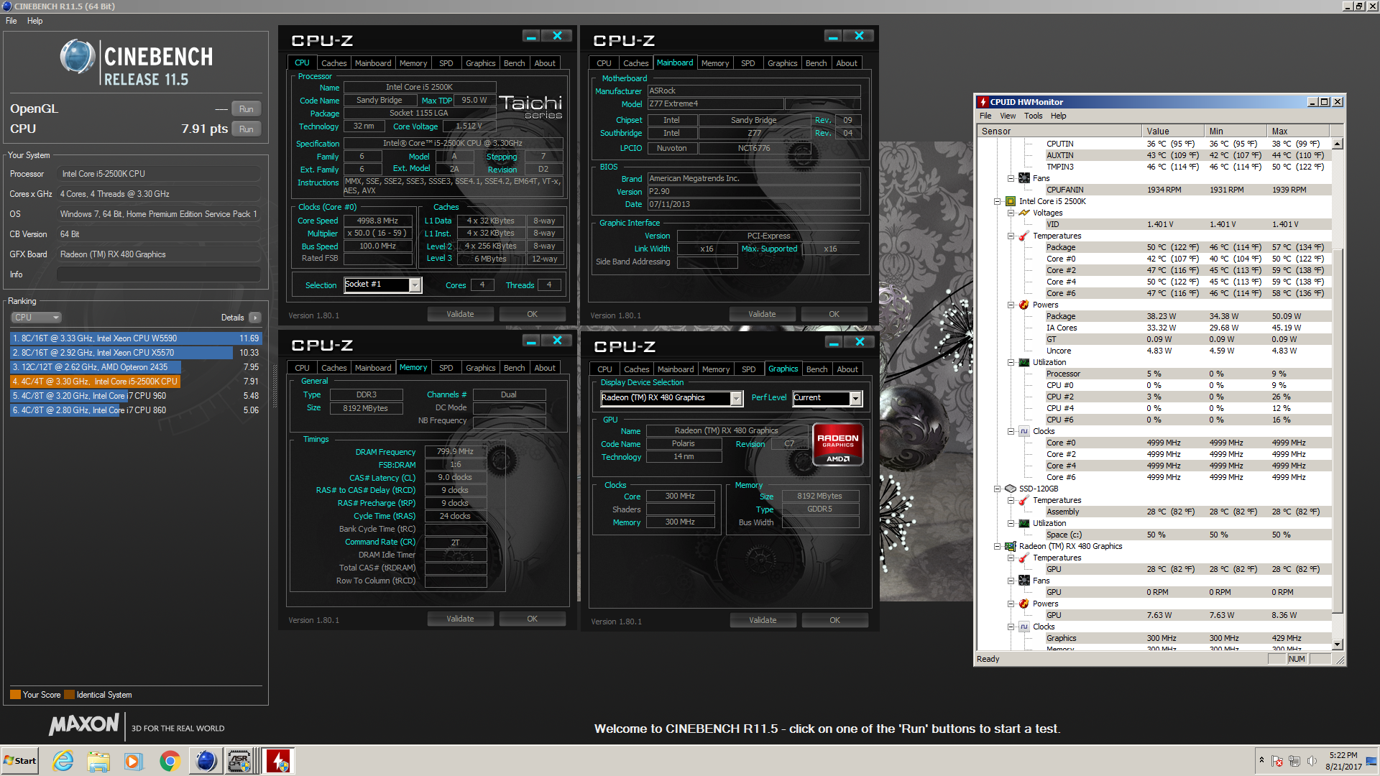Select the Core i7 CPU 860 ranking row
The height and width of the screenshot is (776, 1380).
[x=136, y=410]
